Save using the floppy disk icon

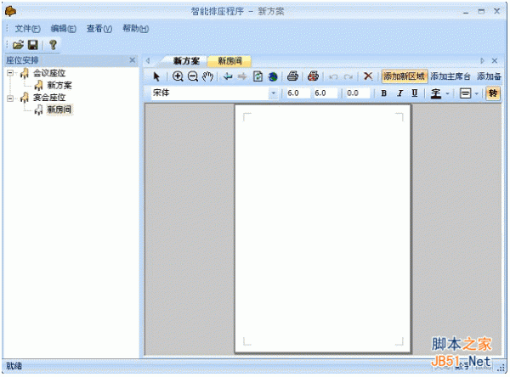tap(33, 44)
